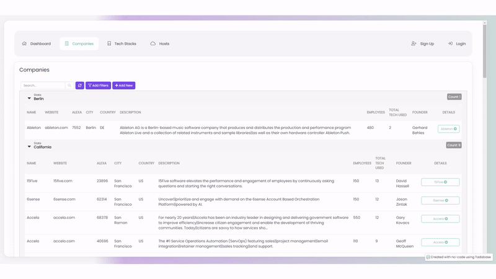Click the Hosts cloud icon

tap(153, 43)
